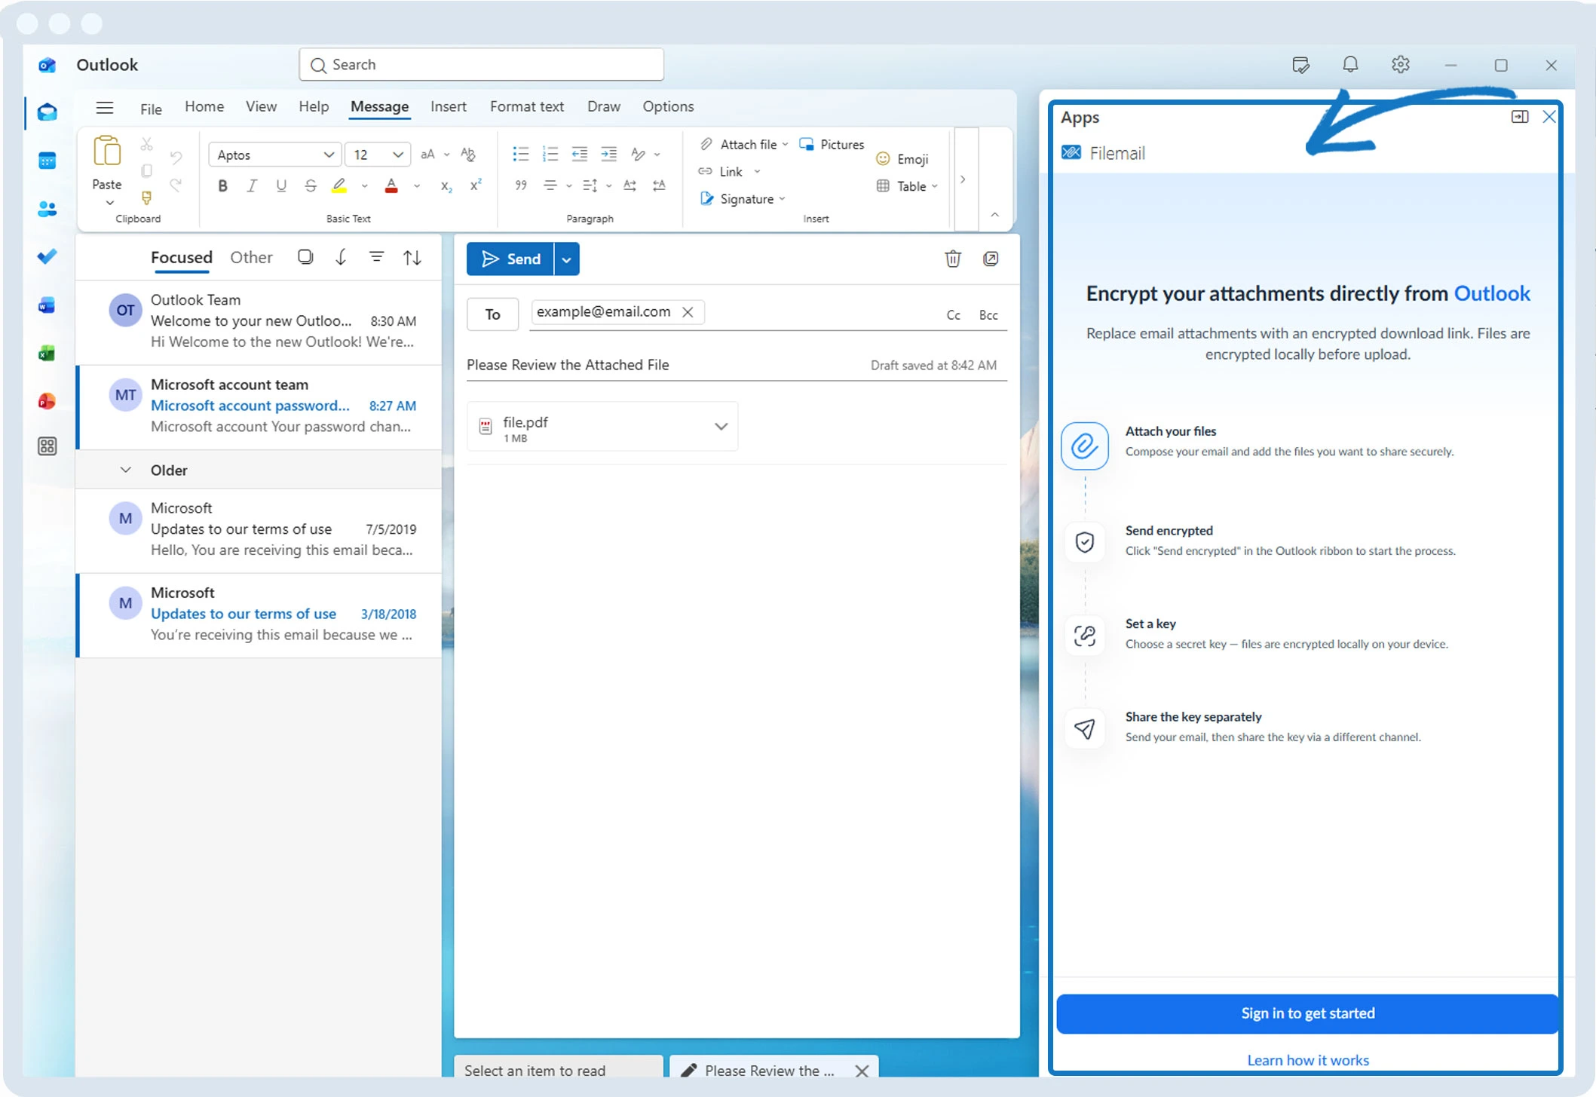The image size is (1596, 1097).
Task: Discard draft with trash icon
Action: pyautogui.click(x=953, y=259)
